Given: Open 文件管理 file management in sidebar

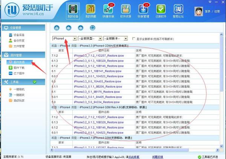Looking at the screenshot, I should coord(17,46).
